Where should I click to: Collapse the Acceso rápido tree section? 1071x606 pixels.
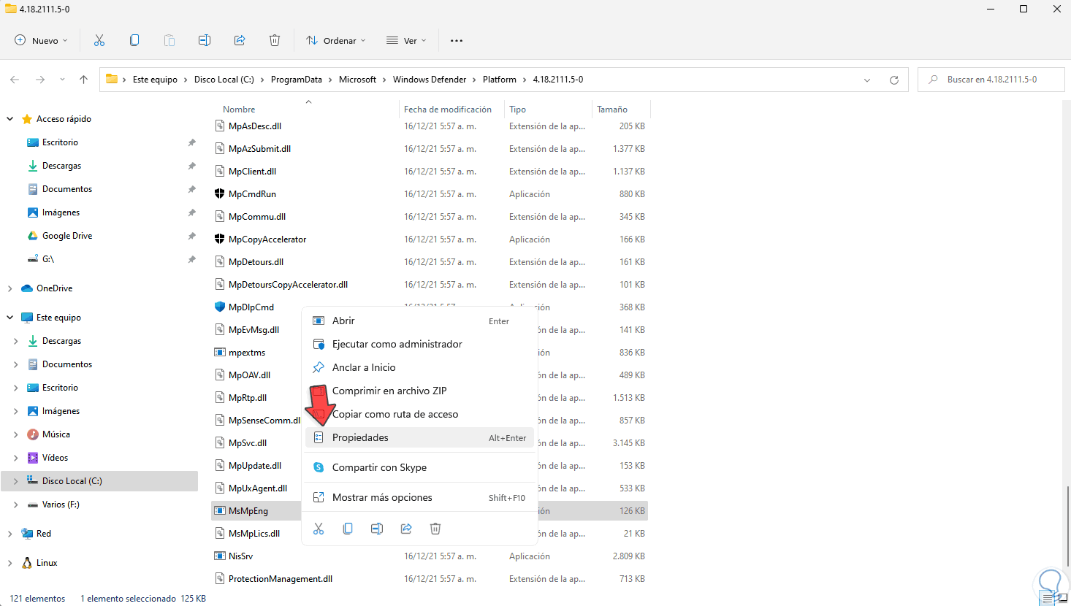point(10,119)
